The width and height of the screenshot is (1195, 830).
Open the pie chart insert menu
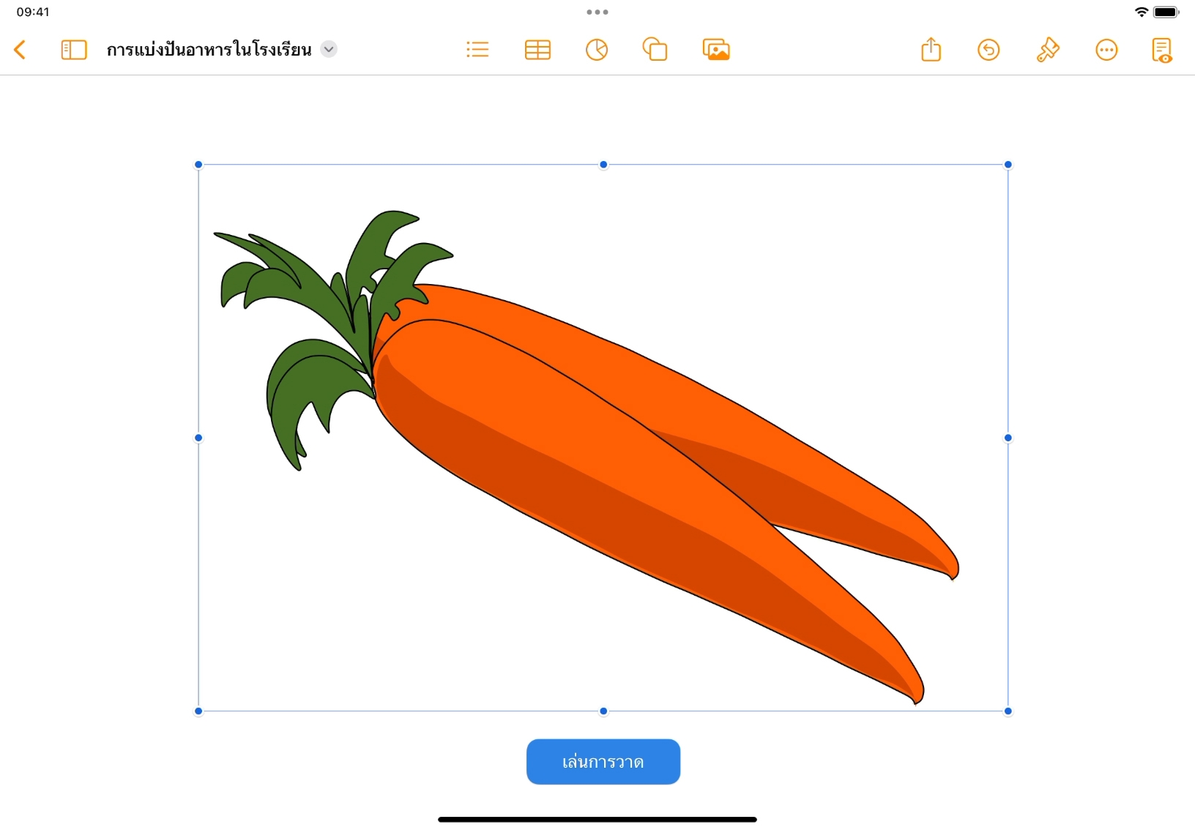pos(597,50)
